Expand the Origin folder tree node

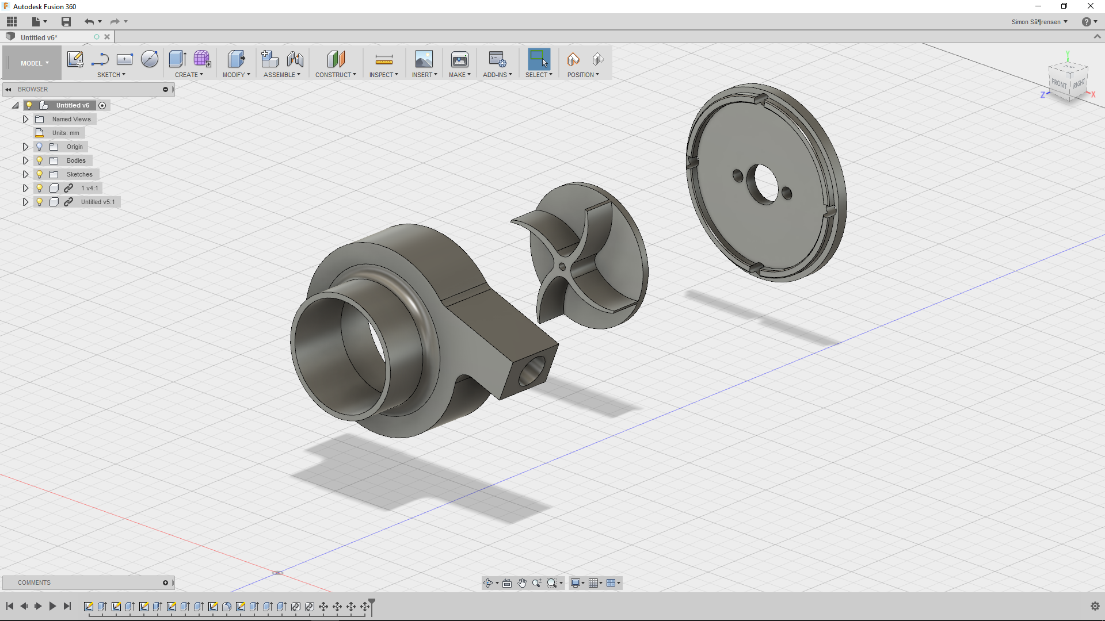(x=25, y=147)
